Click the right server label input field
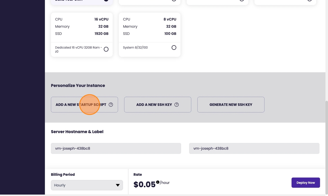Screen dimensions: 328x196 pyautogui.click(x=254, y=148)
